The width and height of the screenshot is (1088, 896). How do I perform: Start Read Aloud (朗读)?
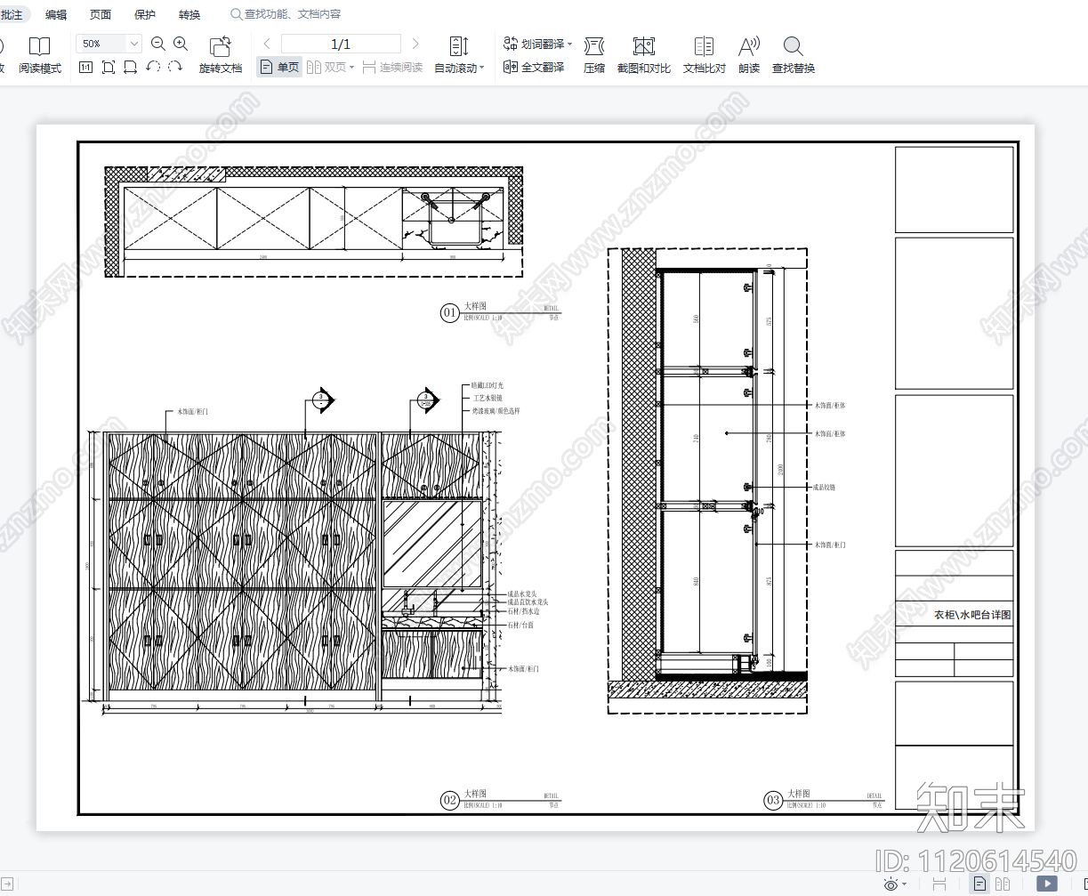pos(749,55)
